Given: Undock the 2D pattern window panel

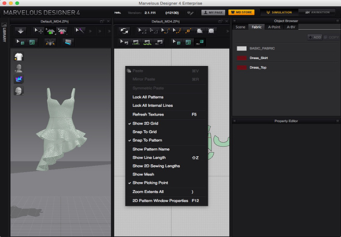Looking at the screenshot, I should [x=220, y=21].
